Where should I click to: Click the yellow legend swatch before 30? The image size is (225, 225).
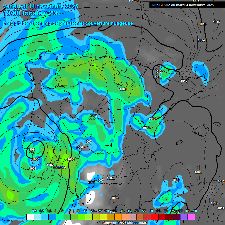[103, 217]
